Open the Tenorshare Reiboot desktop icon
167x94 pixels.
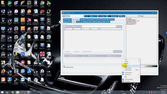pyautogui.click(x=49, y=13)
